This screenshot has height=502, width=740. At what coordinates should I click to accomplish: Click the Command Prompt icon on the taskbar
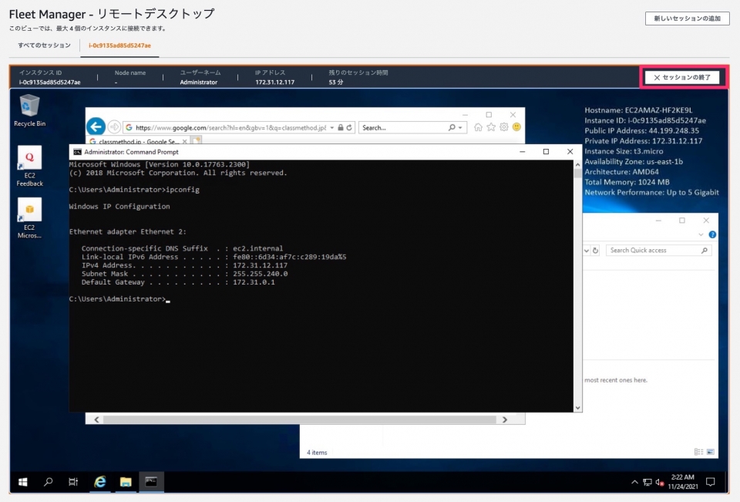[x=151, y=481]
